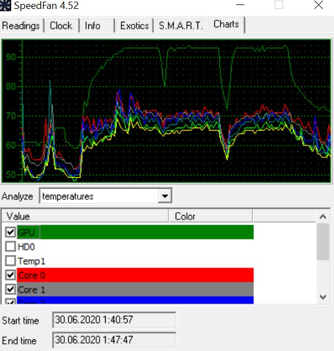
Task: Click the Analyze combo box arrow button
Action: [x=165, y=196]
